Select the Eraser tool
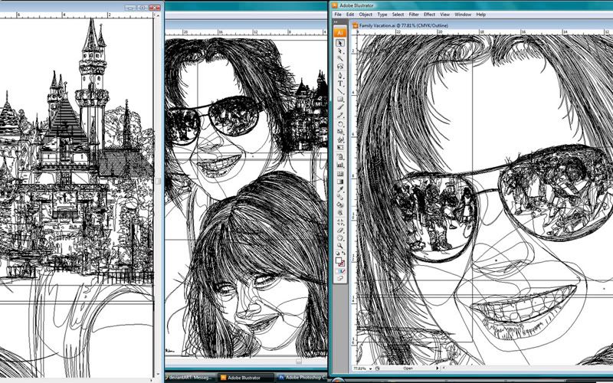This screenshot has height=383, width=613. [339, 230]
